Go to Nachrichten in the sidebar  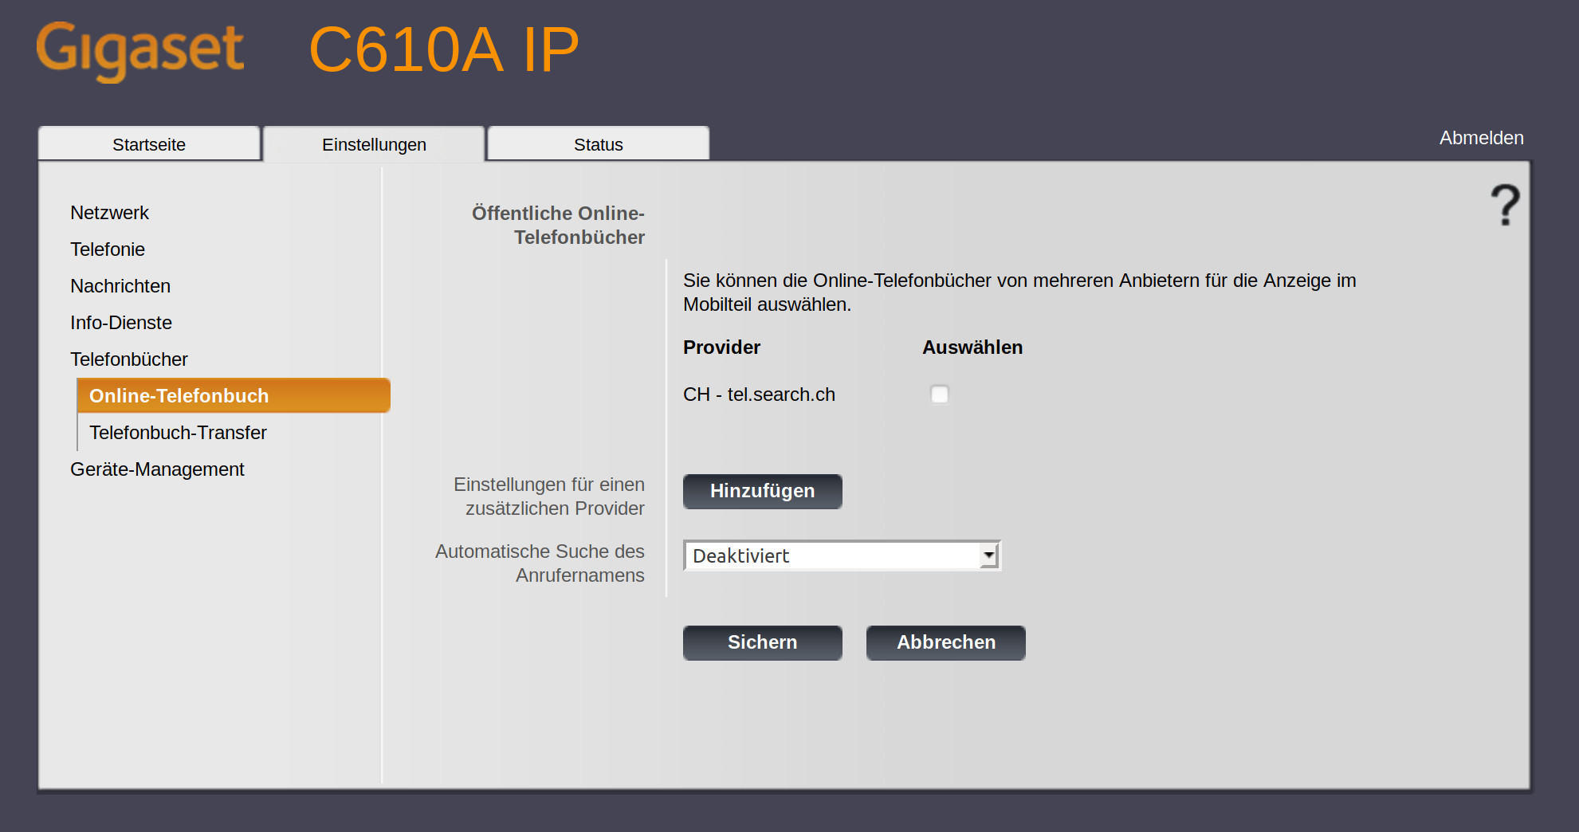pos(120,286)
